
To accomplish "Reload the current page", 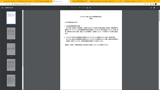I will [x=7, y=4].
